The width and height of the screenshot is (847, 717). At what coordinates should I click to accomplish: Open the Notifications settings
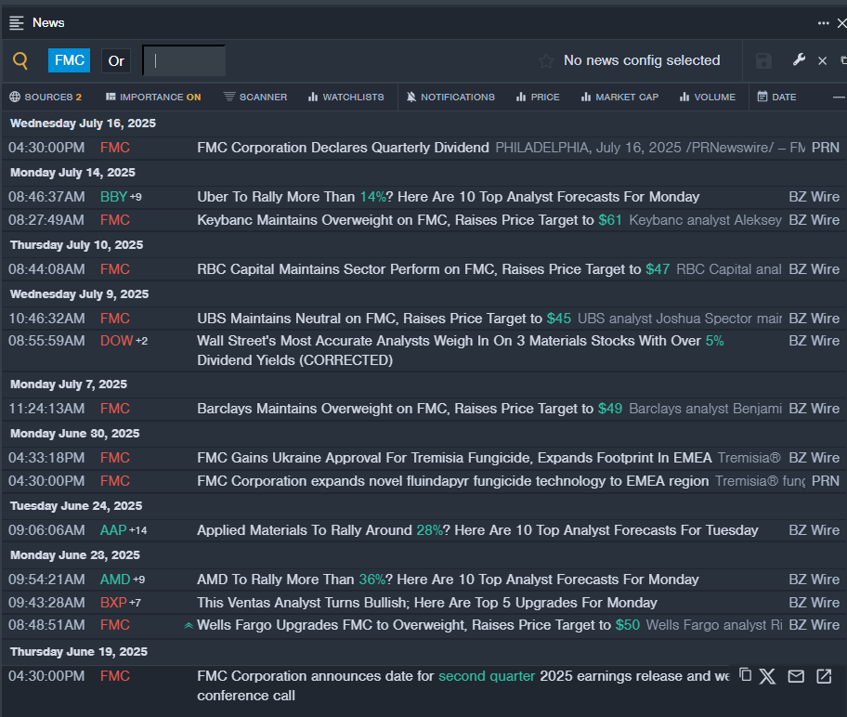(450, 98)
